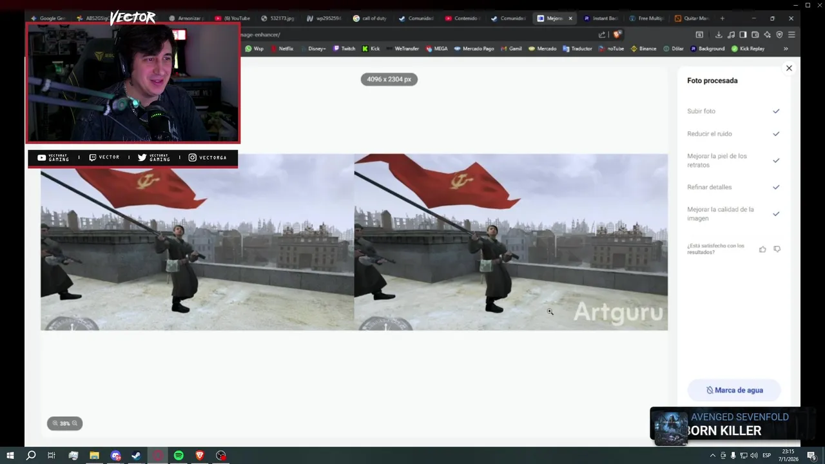Open the Binance bookmark
The image size is (825, 464).
[x=643, y=49]
